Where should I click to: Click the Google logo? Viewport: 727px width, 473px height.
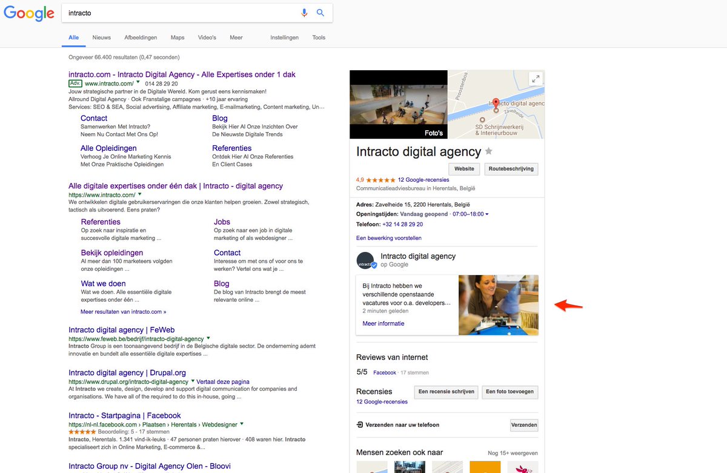click(x=29, y=13)
